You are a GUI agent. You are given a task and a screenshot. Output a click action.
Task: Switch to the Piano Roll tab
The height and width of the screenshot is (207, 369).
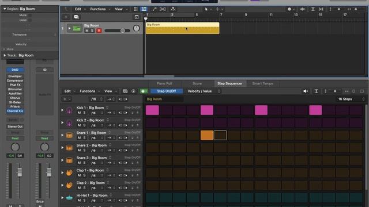click(164, 83)
